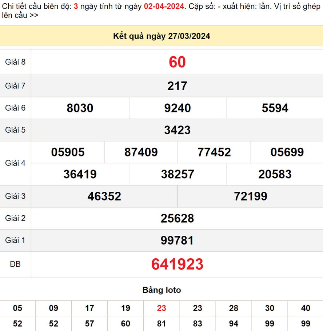Click number 25628 in Giải 2 row

point(177,218)
